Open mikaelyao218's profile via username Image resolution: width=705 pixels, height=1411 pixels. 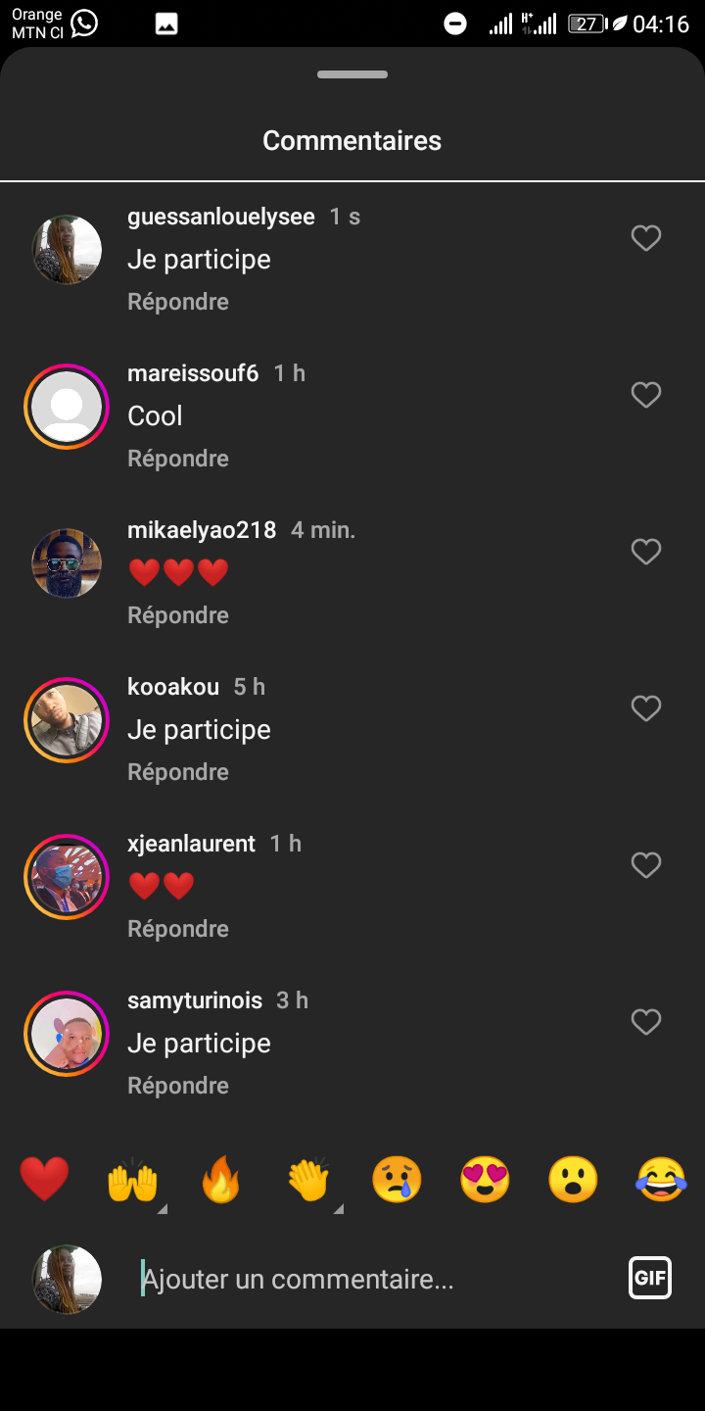(x=202, y=530)
